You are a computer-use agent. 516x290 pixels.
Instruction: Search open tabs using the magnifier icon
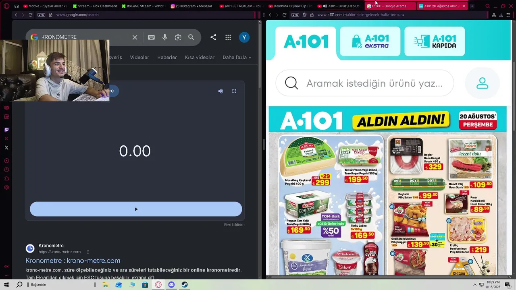pos(487,6)
